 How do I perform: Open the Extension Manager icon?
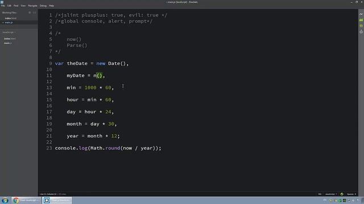pos(361,20)
